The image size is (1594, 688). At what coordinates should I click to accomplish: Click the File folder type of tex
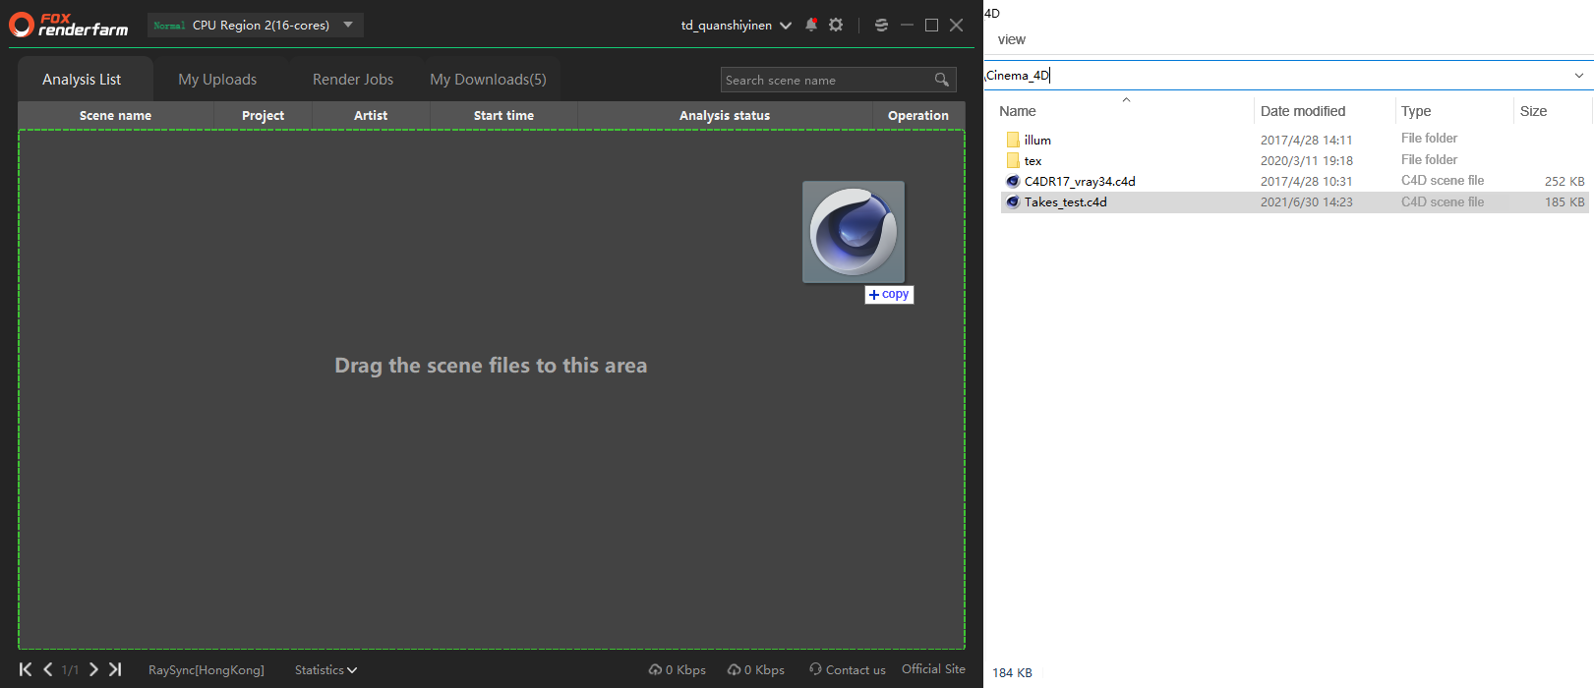[1429, 159]
